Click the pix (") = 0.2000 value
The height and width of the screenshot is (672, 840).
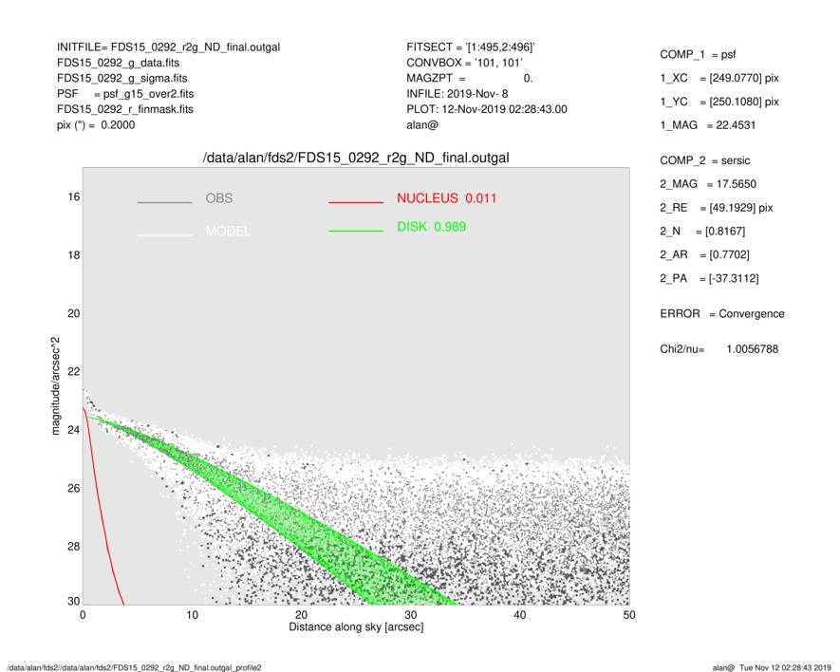coord(96,125)
